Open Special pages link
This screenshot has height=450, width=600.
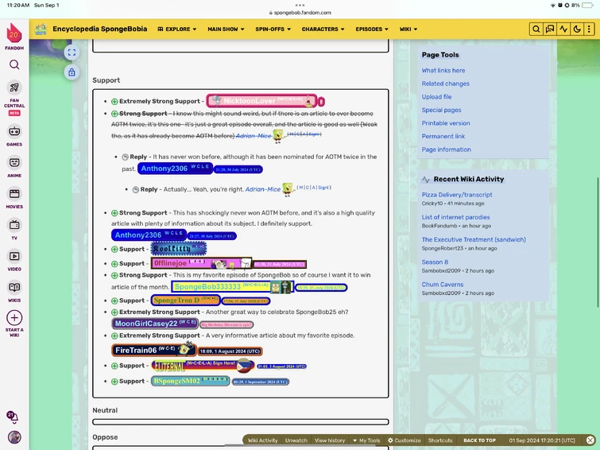(441, 110)
